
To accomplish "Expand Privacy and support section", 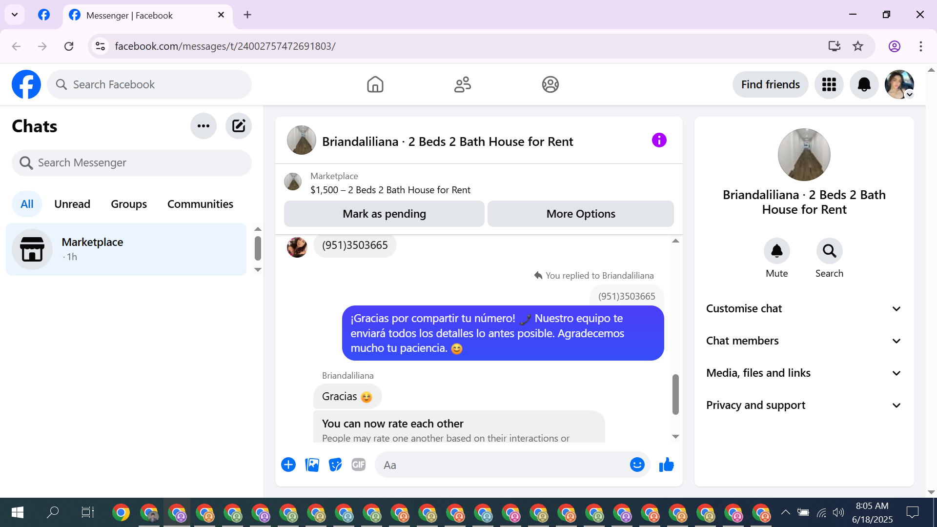I will 804,405.
